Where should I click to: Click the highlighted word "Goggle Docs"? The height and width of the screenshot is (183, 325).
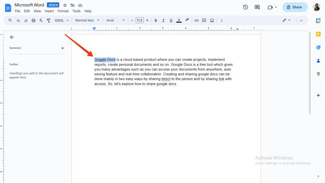tap(105, 60)
